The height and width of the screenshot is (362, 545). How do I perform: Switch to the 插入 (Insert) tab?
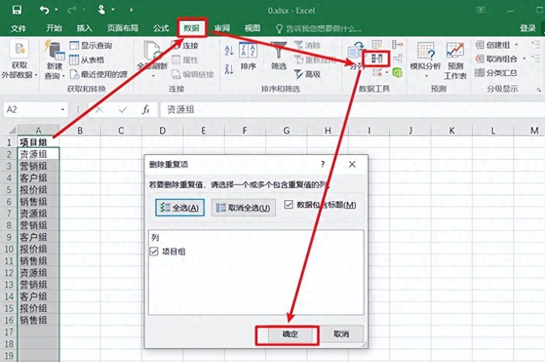click(x=84, y=28)
